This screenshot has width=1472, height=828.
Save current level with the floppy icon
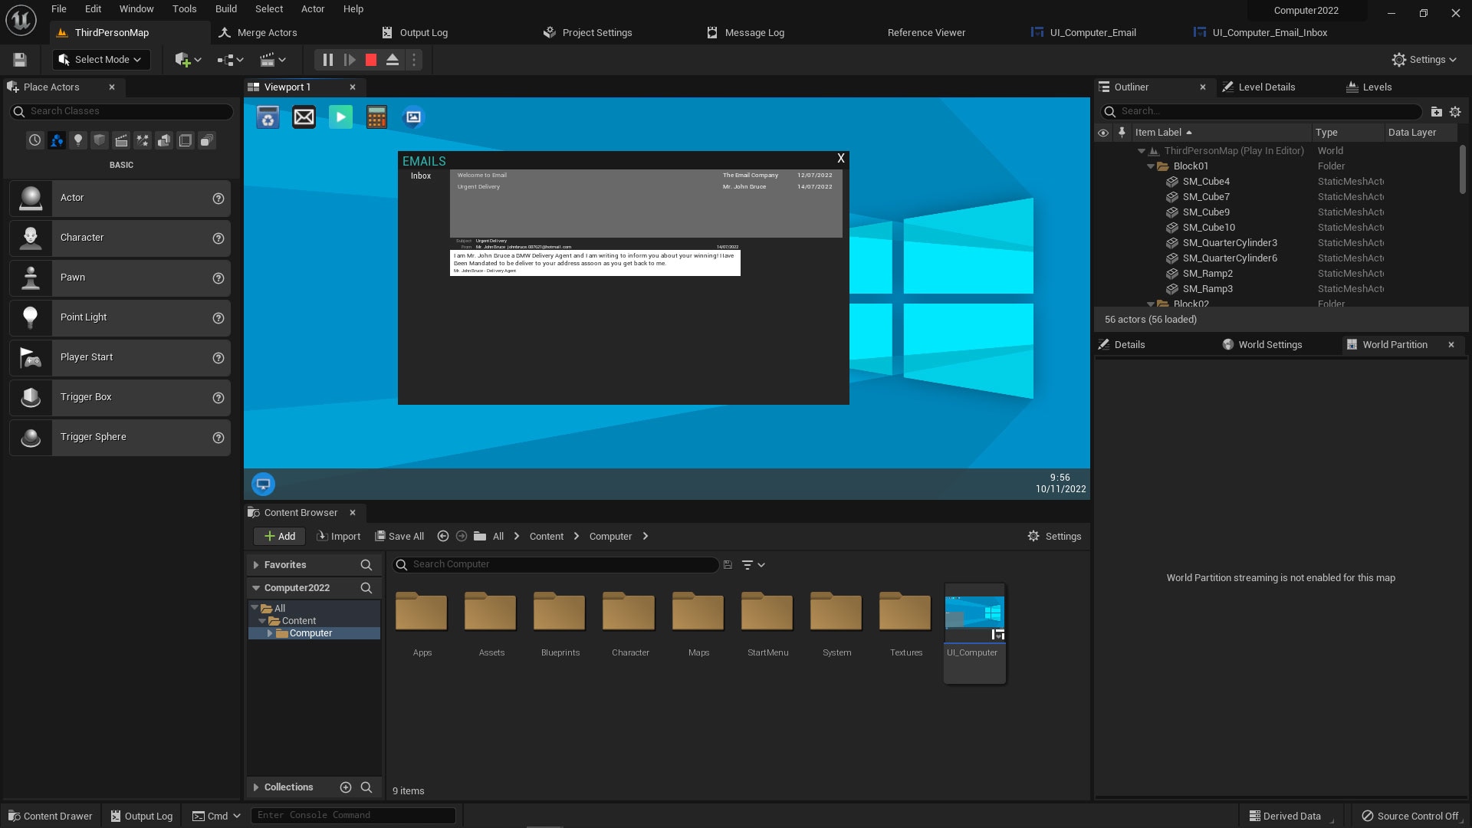click(20, 60)
